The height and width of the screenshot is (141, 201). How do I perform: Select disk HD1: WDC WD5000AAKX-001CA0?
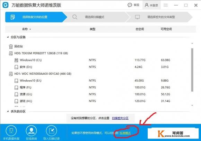pos(43,74)
